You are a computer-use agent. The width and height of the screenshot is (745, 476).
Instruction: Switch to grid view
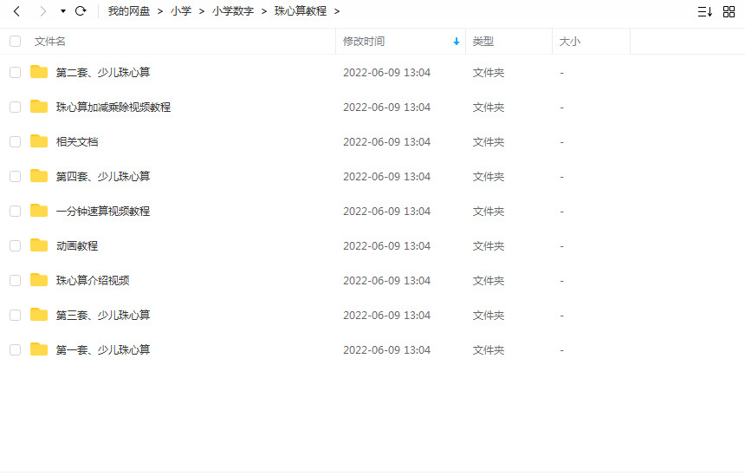point(729,12)
